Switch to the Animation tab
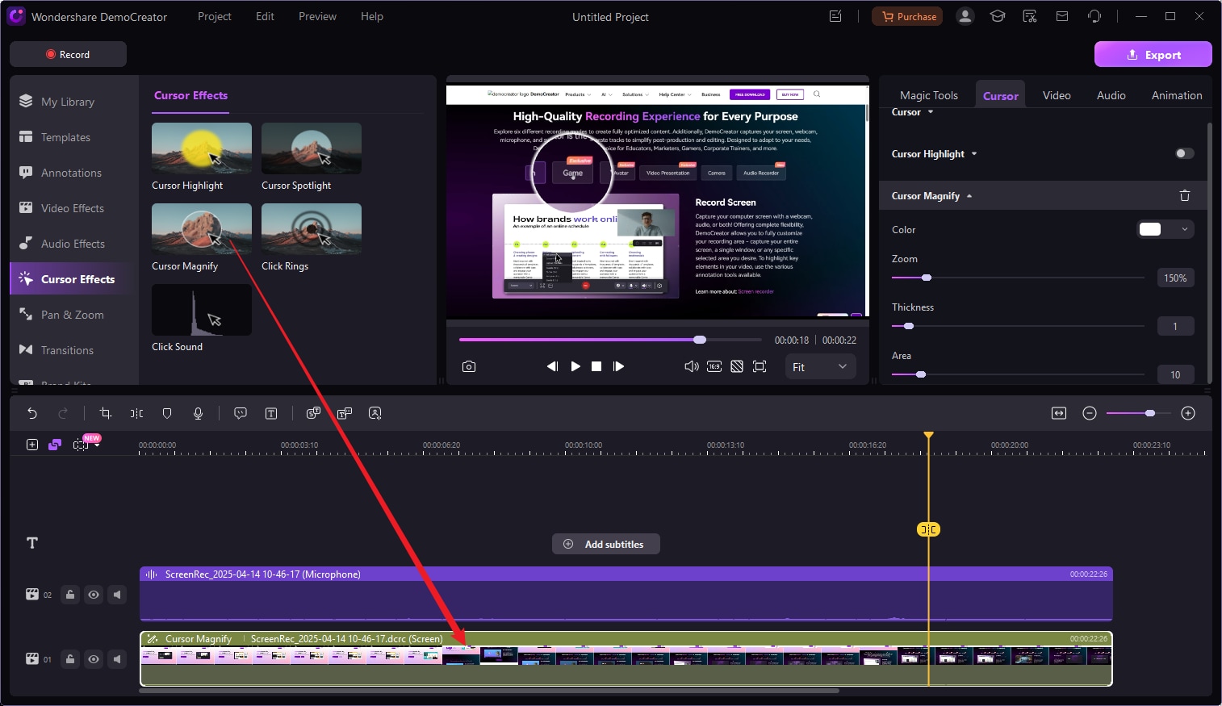The width and height of the screenshot is (1222, 706). (1177, 95)
